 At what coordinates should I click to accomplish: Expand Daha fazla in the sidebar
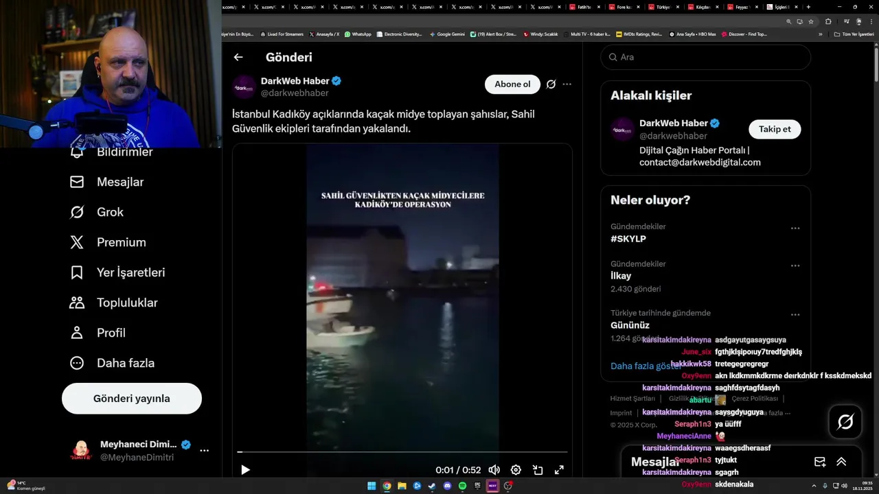(x=112, y=363)
